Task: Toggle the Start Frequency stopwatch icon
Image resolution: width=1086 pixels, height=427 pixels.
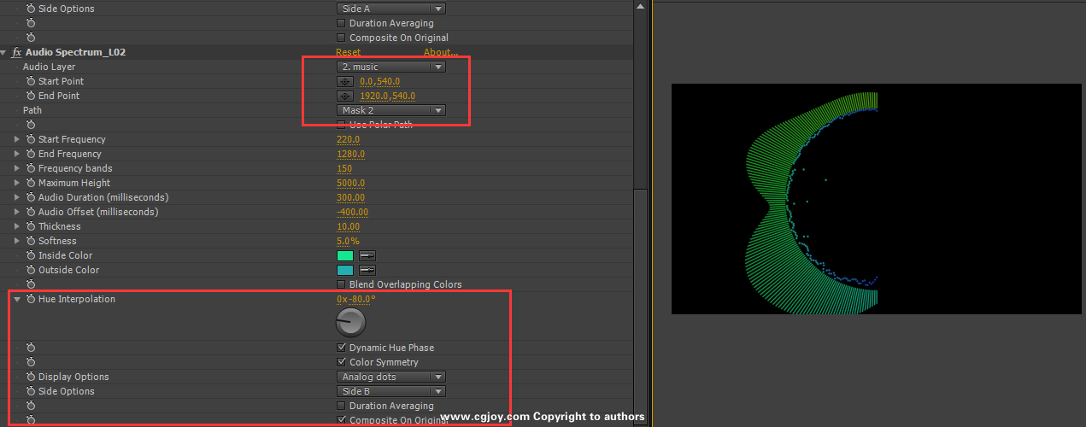Action: click(x=31, y=139)
